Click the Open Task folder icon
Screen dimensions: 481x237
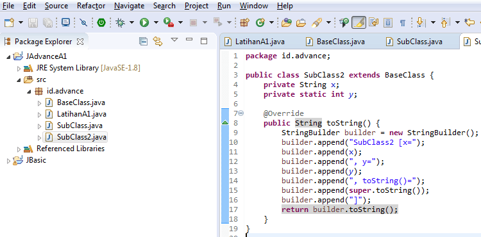tap(301, 22)
